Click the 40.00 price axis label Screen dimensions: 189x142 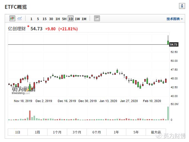pos(174,96)
